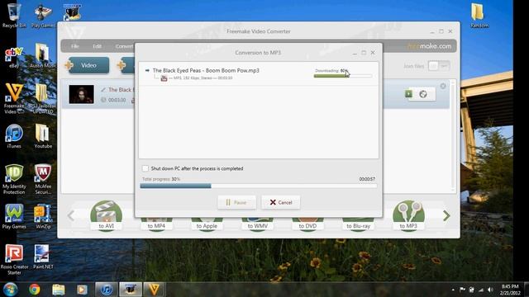
Task: Open McAfee Security desktop shortcut
Action: [43, 179]
